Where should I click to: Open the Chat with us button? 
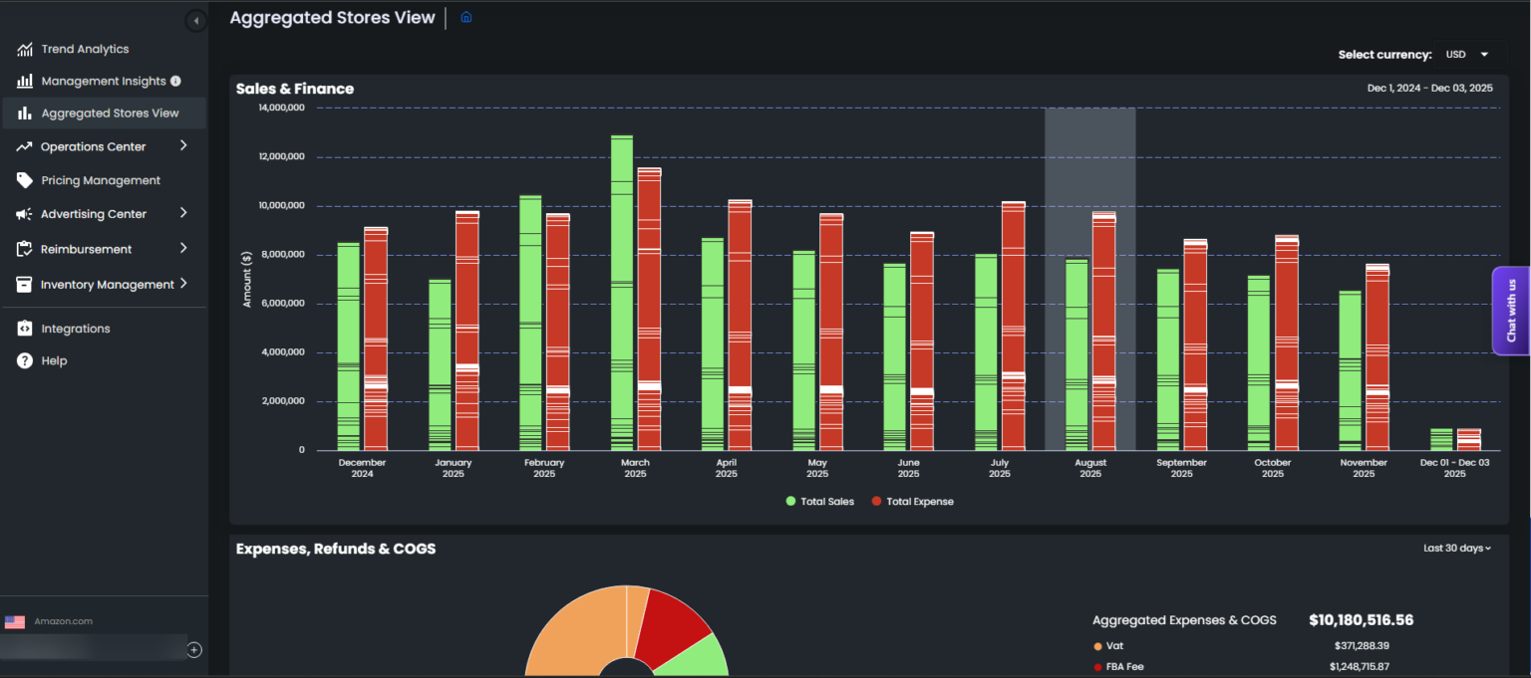point(1510,311)
